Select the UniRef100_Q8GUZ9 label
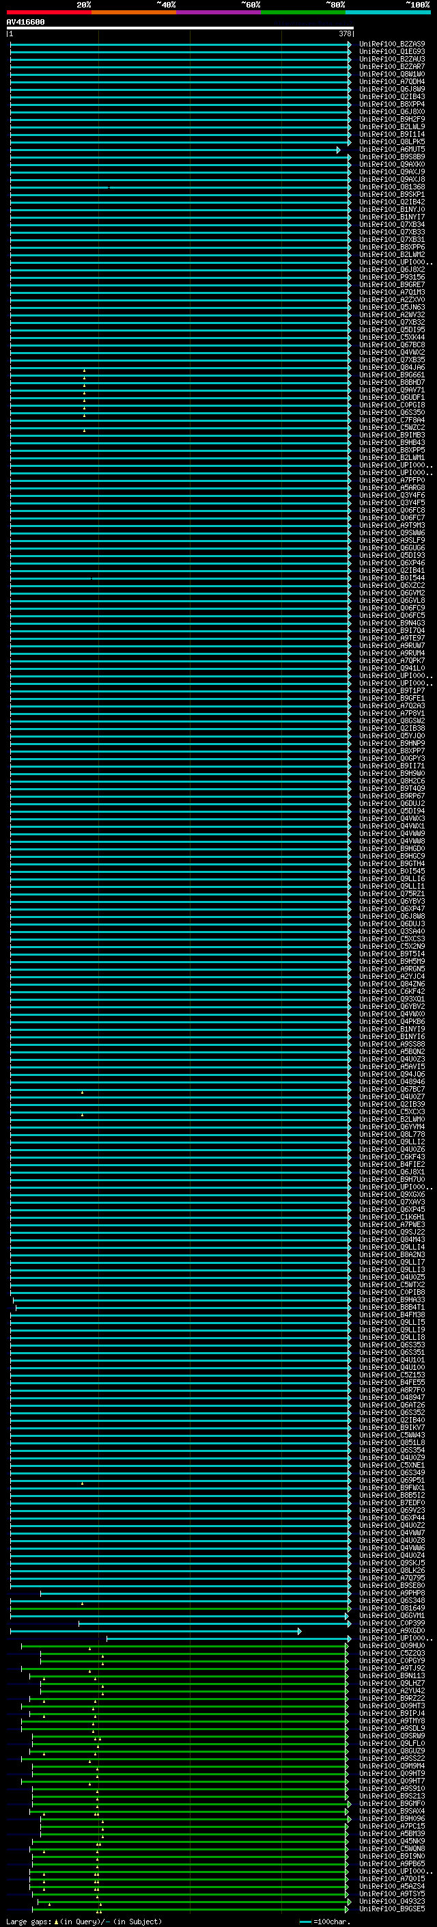Screen dimensions: 437x1927 tap(392, 1751)
